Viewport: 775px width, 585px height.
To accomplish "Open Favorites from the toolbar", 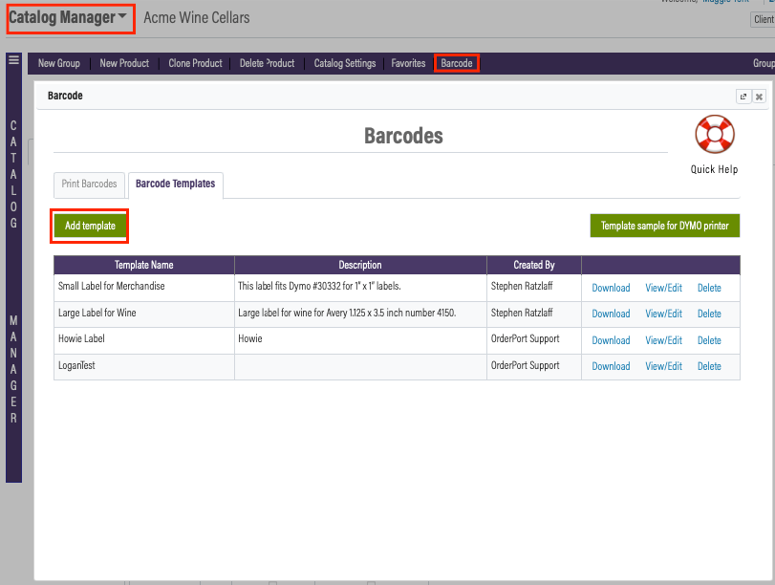I will pos(408,63).
